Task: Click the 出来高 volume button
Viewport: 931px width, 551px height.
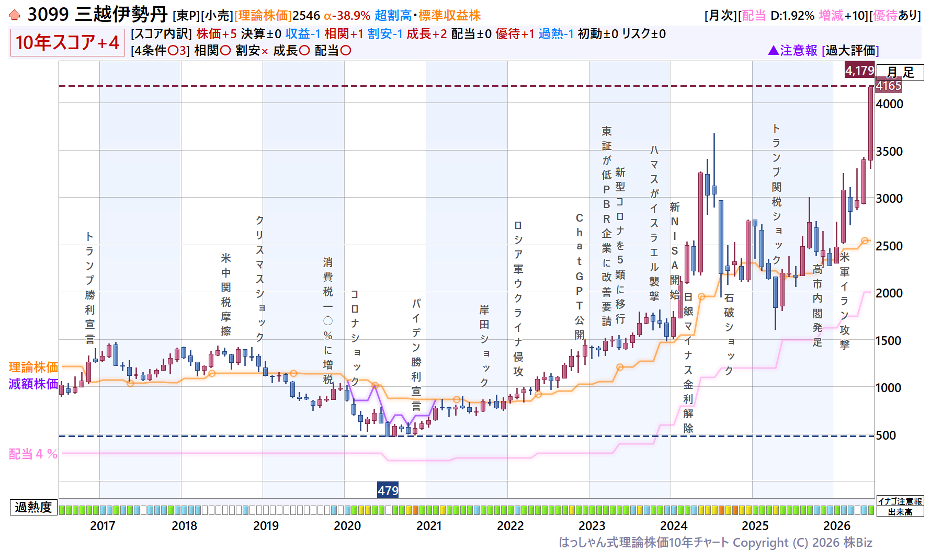Action: pos(900,512)
